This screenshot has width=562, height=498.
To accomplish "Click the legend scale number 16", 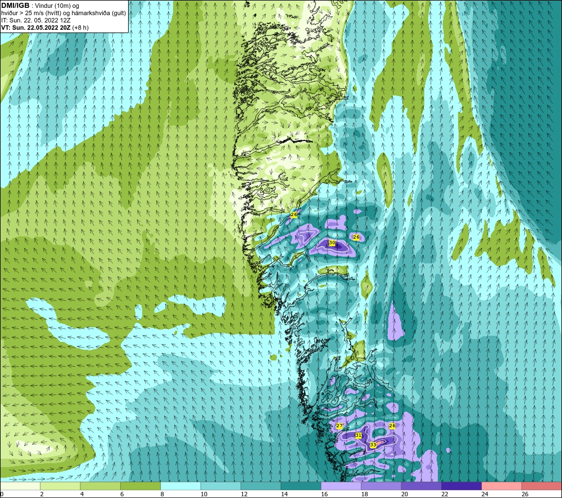I will [x=324, y=495].
